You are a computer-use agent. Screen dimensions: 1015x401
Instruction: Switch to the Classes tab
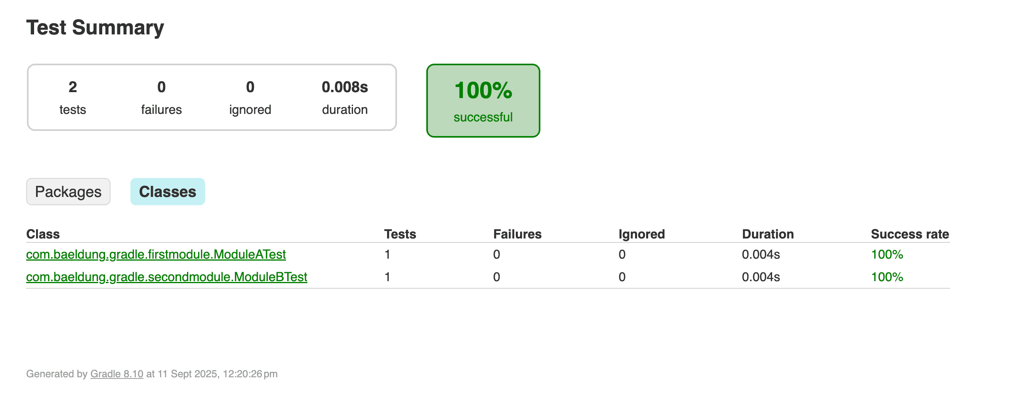[168, 191]
